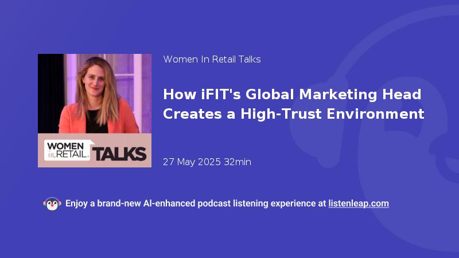Click the episode title 'How iFIT's Global Marketing Head'
Image resolution: width=459 pixels, height=258 pixels.
tap(292, 95)
